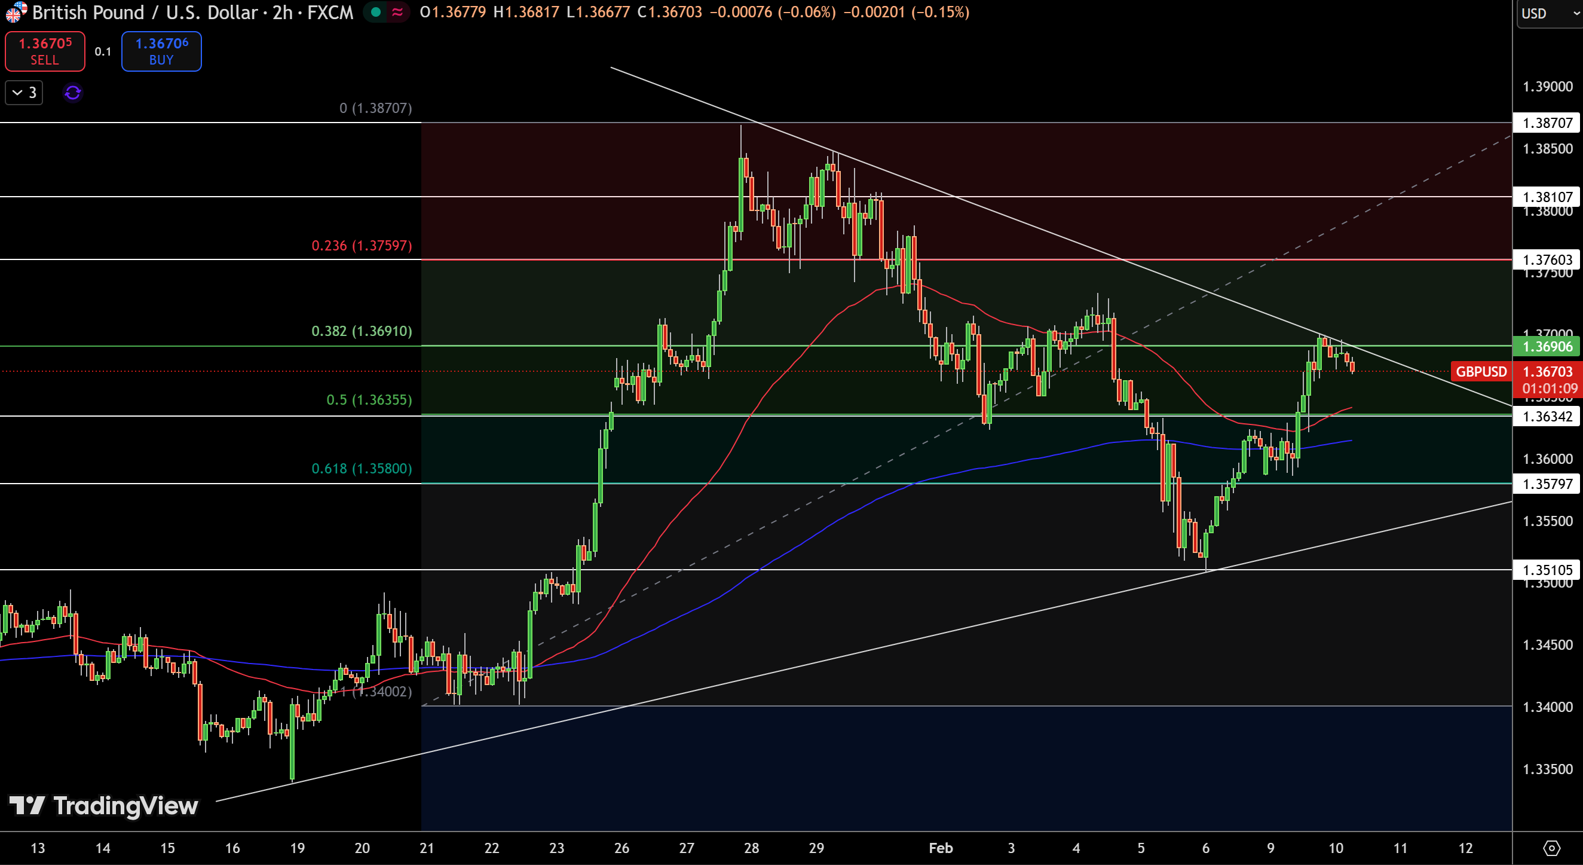Click the 1.35797 price label on axis
Viewport: 1583px width, 865px height.
[x=1547, y=484]
